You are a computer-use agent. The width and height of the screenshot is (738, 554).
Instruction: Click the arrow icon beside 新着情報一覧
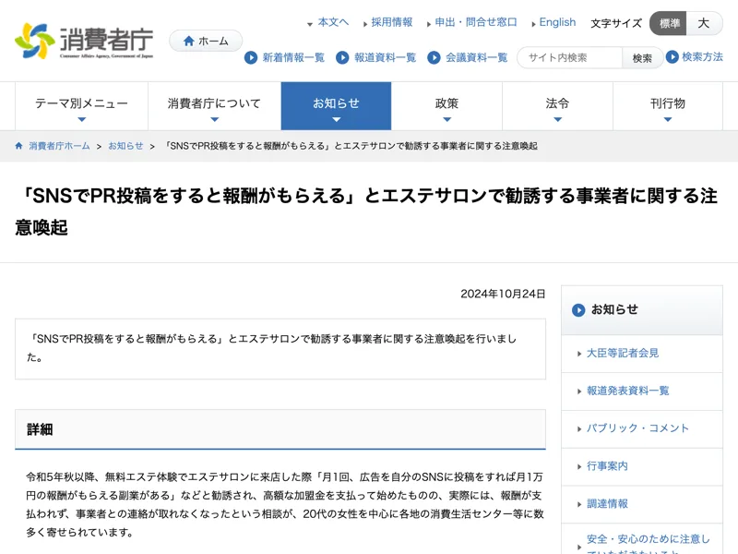pos(251,57)
